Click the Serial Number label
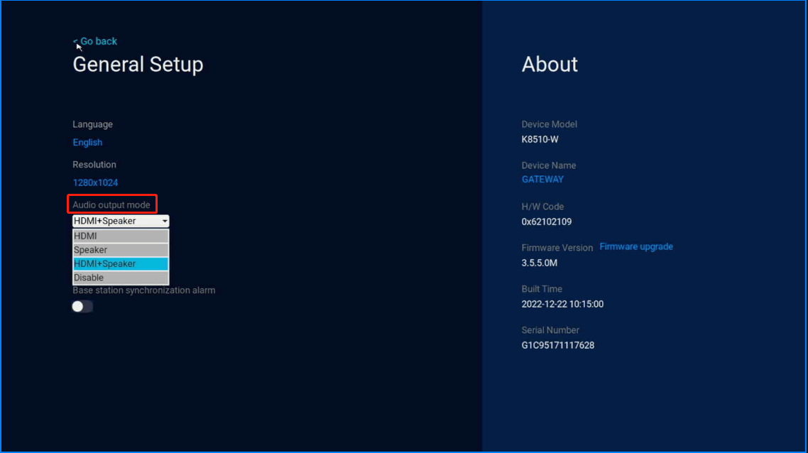808x453 pixels. (550, 330)
